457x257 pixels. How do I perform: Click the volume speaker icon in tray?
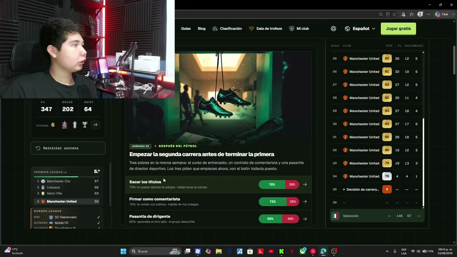pos(419,251)
